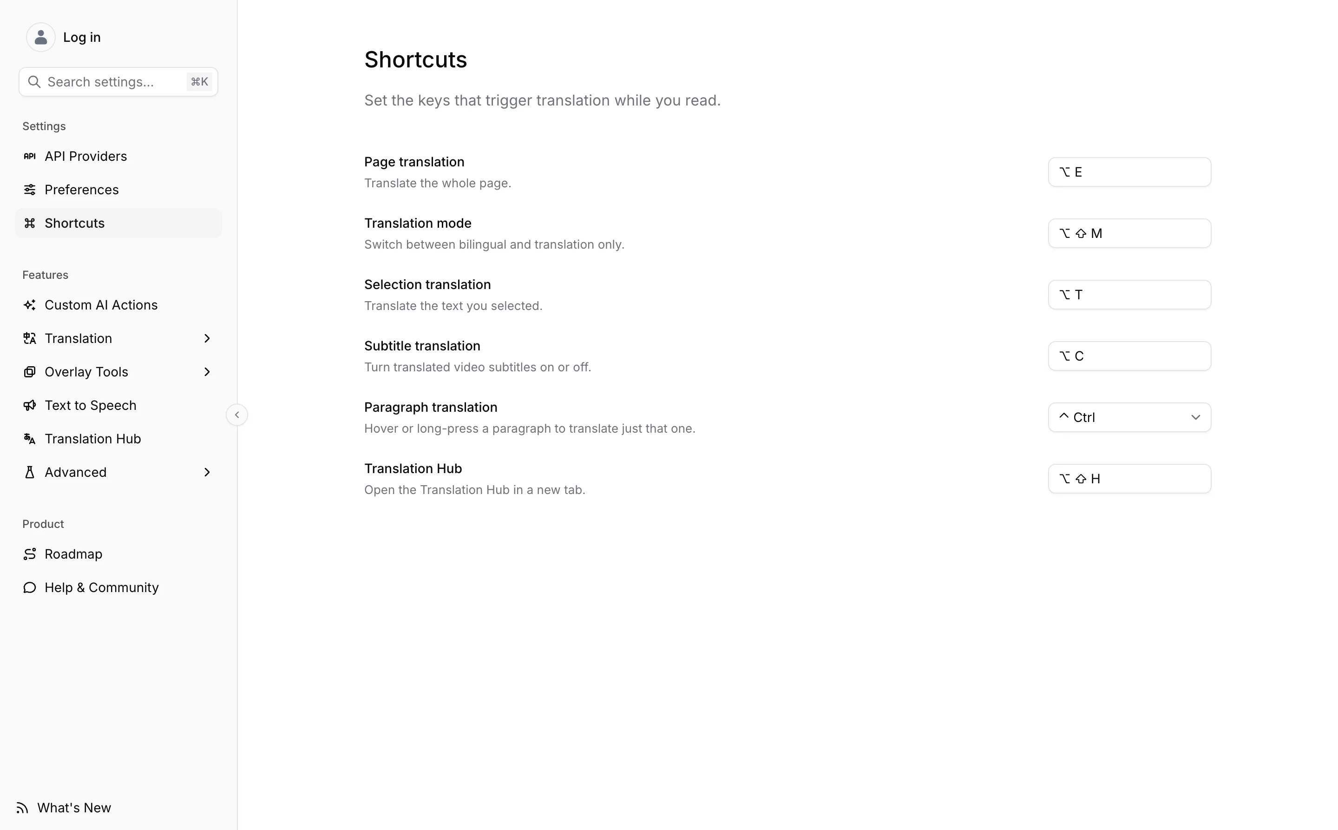Collapse the sidebar with the arrow button

[x=237, y=415]
